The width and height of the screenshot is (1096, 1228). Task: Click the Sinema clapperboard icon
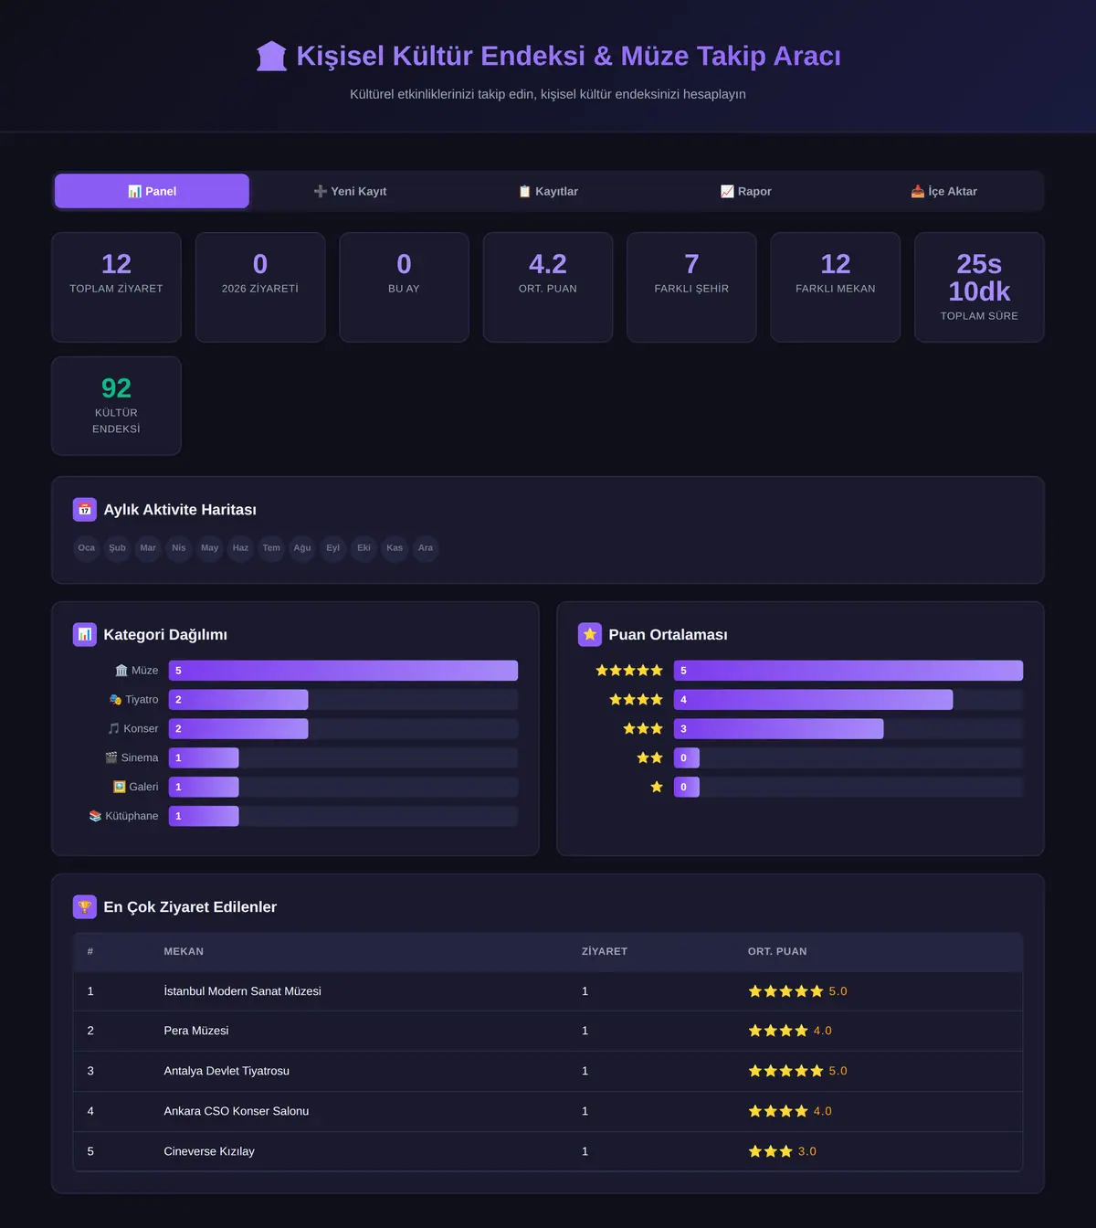click(111, 757)
